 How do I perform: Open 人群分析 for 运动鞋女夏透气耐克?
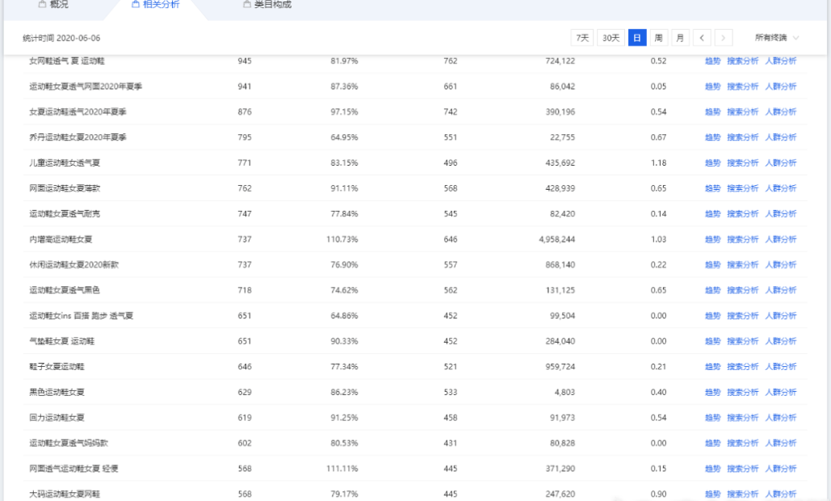click(780, 214)
